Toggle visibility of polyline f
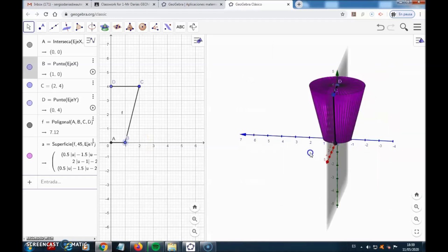This screenshot has width=448, height=252. click(29, 125)
